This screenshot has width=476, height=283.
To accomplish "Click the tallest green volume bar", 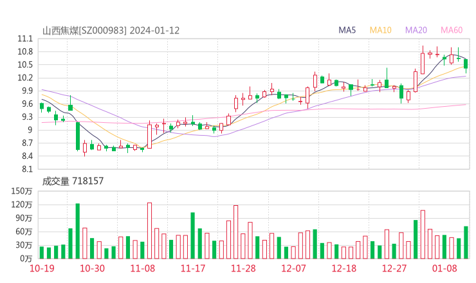I will click(x=78, y=231).
